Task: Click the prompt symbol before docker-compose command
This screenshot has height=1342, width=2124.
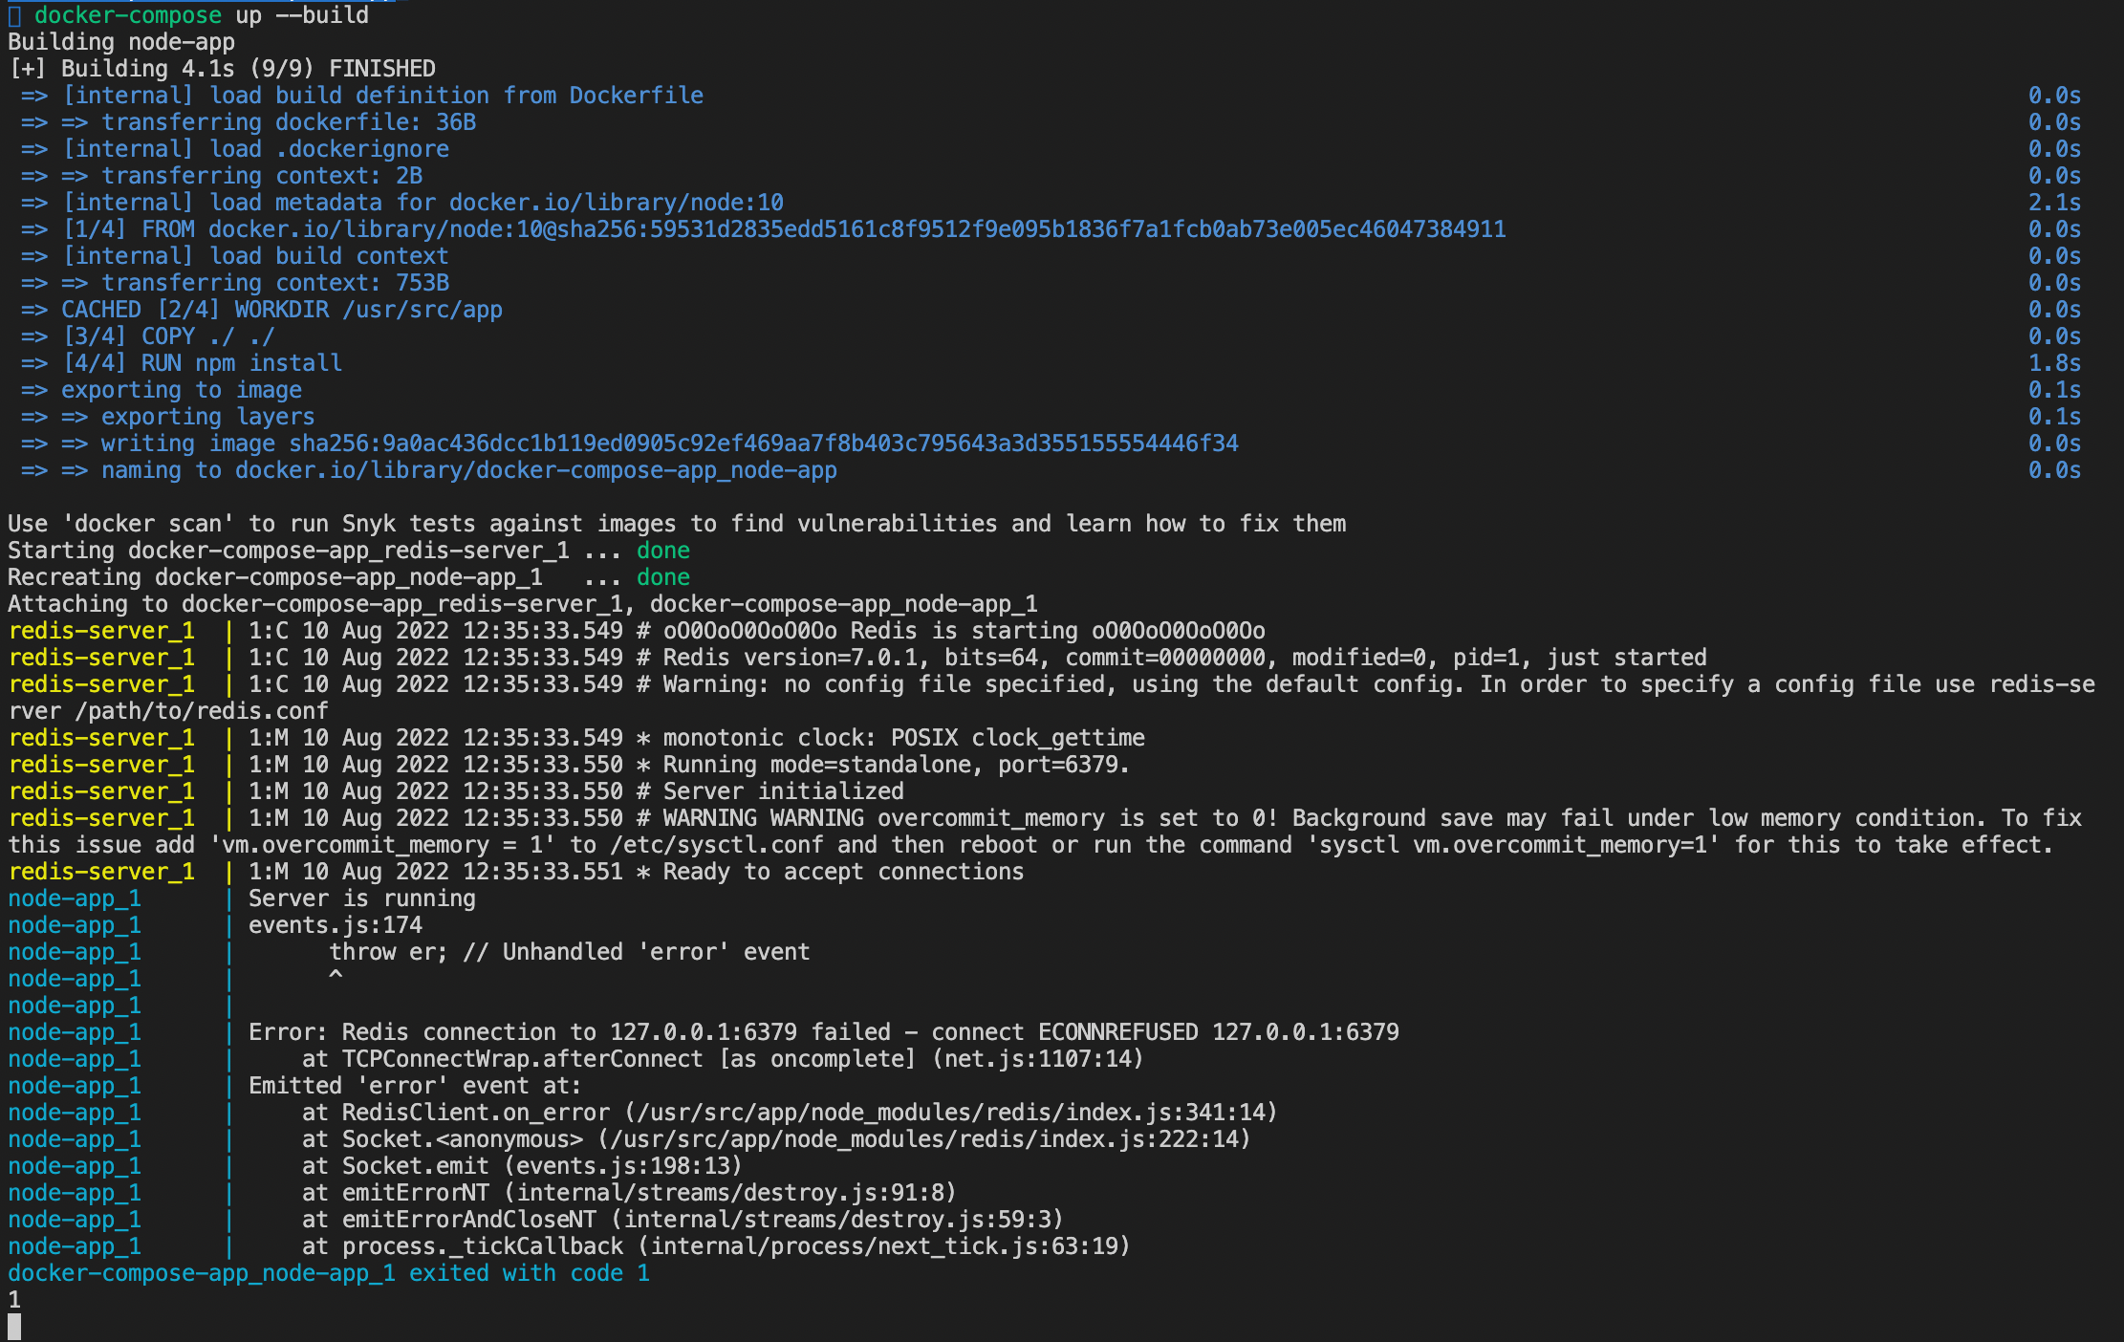Action: [14, 15]
